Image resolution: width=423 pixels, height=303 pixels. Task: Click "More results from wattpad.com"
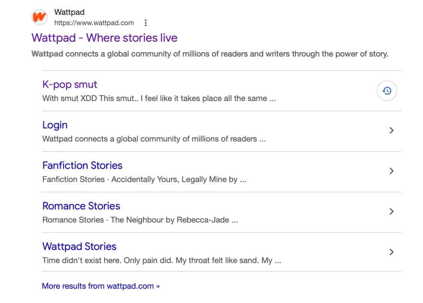(x=100, y=286)
